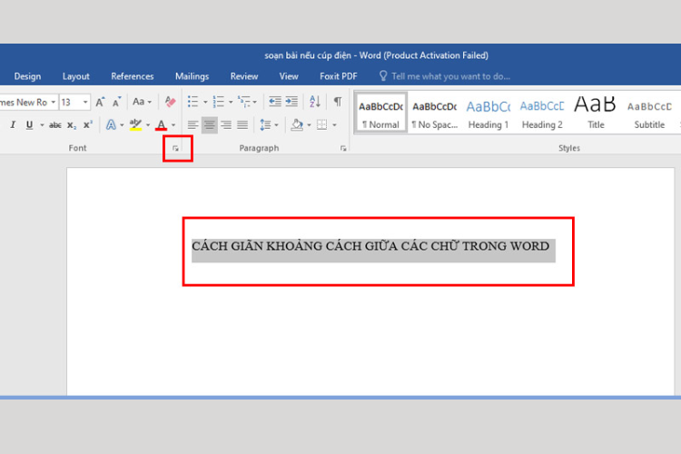The image size is (681, 454).
Task: Open the Design tab
Action: click(27, 76)
